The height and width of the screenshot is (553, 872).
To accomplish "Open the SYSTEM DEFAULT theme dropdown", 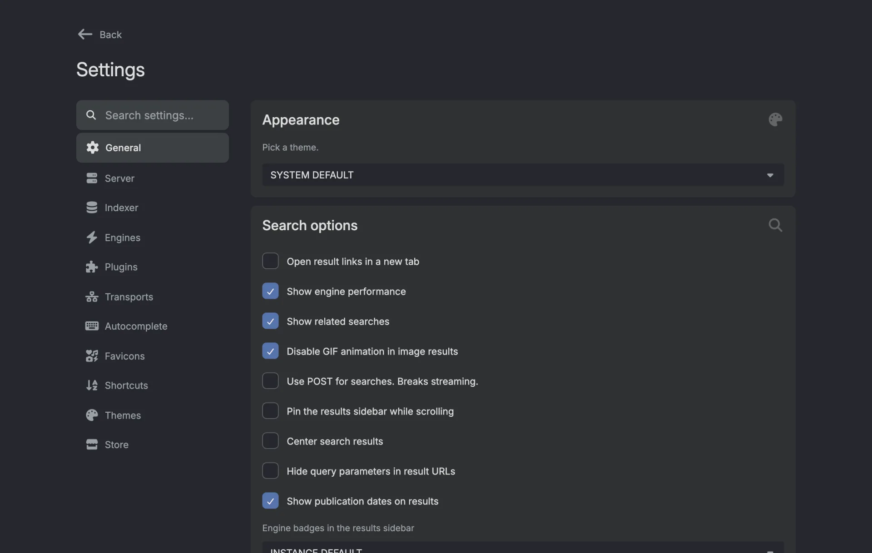I will [x=523, y=175].
